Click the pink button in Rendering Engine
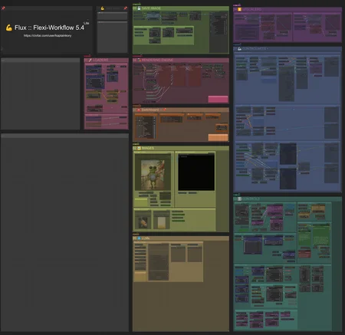The width and height of the screenshot is (345, 335). pos(218,99)
